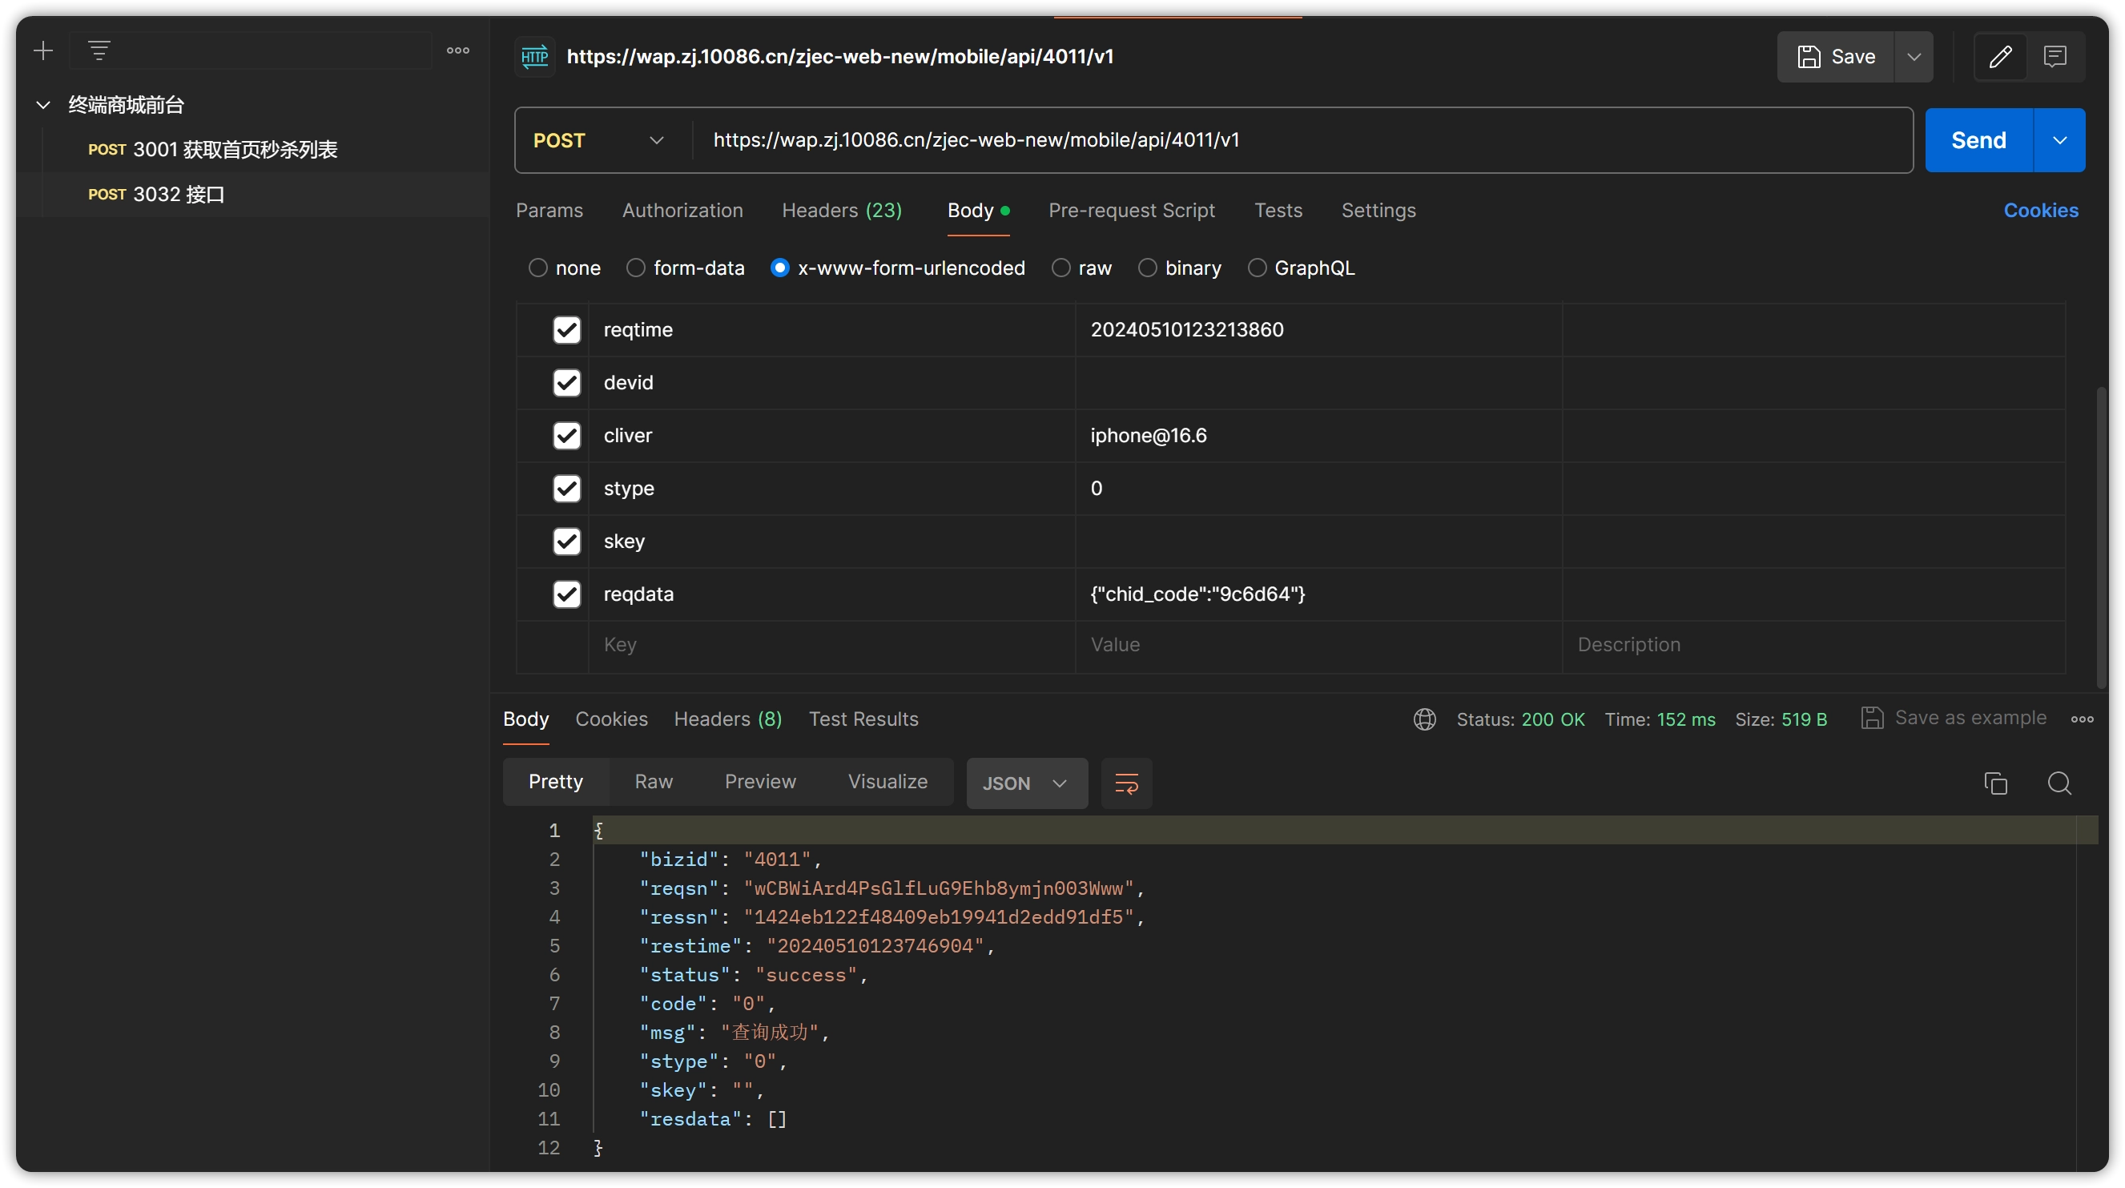Open the Cookies link
Screen dimensions: 2125x1188
coord(2041,211)
